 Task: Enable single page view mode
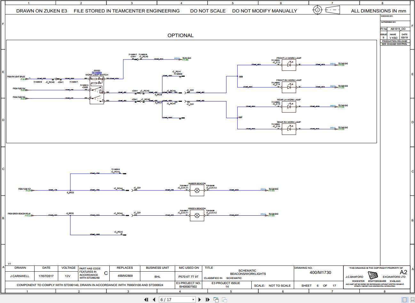point(404,300)
